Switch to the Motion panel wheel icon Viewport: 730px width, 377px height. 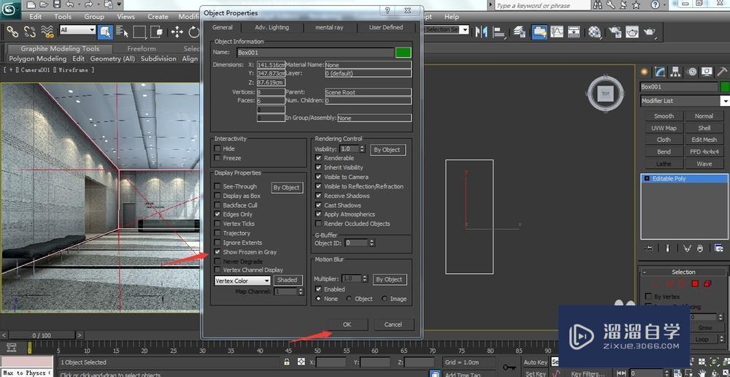point(692,72)
